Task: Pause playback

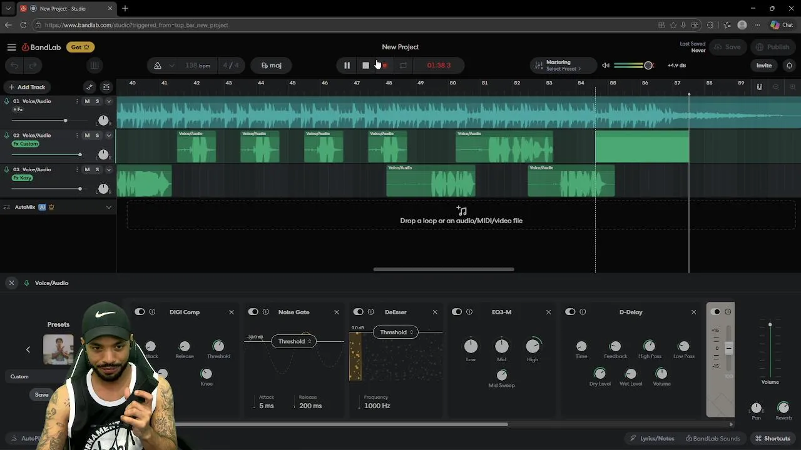Action: tap(347, 65)
